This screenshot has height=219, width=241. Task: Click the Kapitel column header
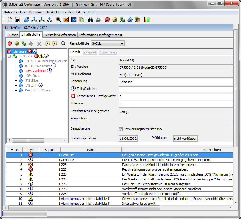point(50,150)
